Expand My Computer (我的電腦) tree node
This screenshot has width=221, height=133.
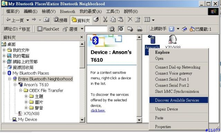click(x=4, y=56)
